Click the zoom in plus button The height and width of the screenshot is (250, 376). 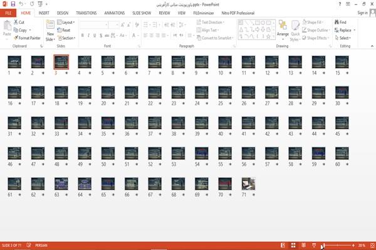[353, 246]
